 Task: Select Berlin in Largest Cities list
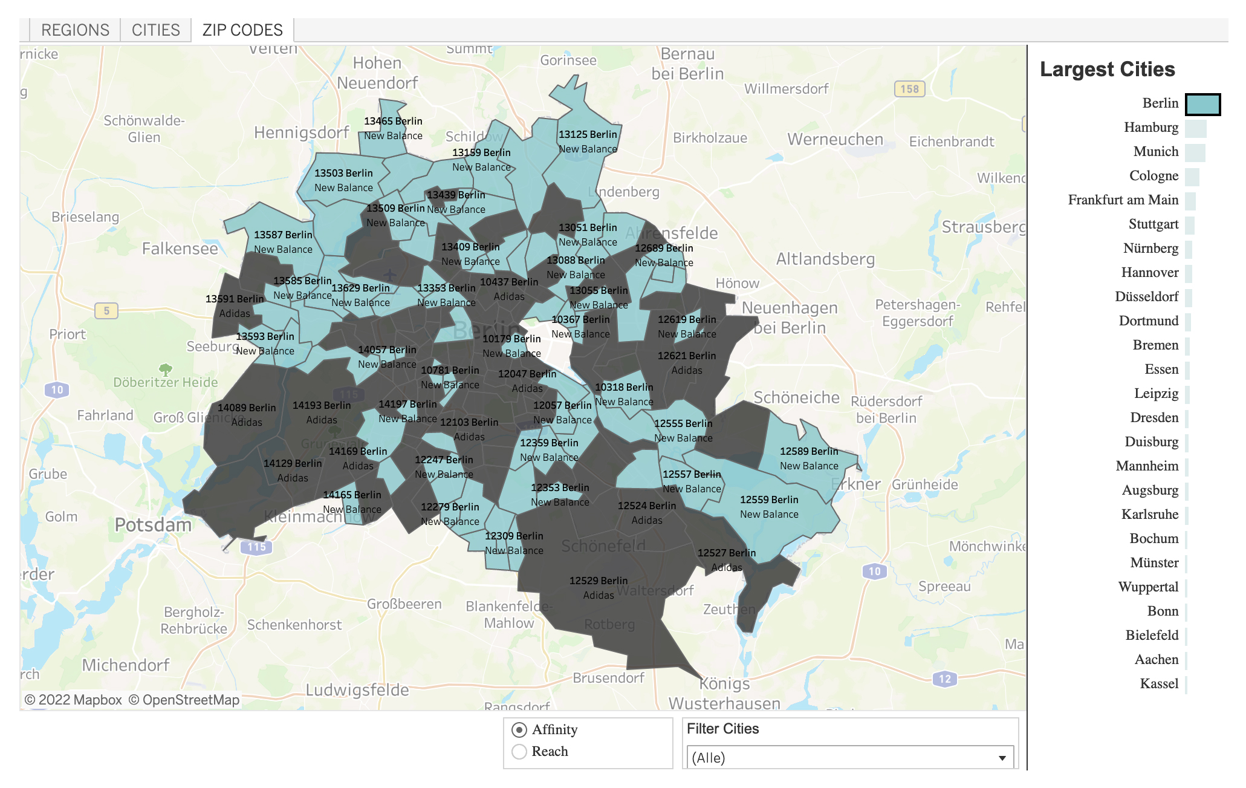[1160, 103]
